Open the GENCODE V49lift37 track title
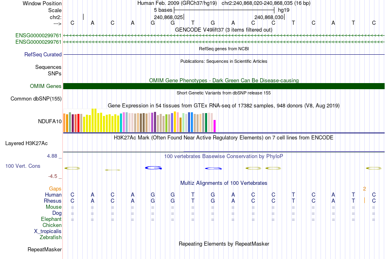 (x=224, y=30)
